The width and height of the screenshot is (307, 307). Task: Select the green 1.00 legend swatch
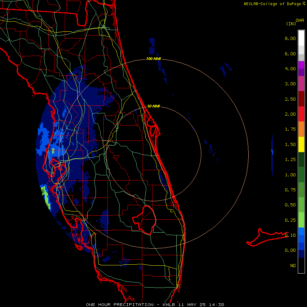pyautogui.click(x=301, y=175)
